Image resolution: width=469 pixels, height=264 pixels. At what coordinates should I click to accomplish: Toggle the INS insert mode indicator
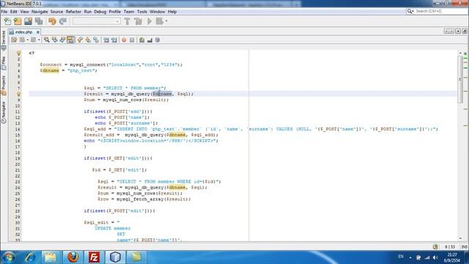coord(464,247)
